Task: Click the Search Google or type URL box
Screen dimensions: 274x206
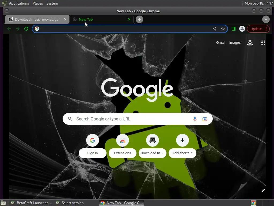Action: click(x=138, y=119)
